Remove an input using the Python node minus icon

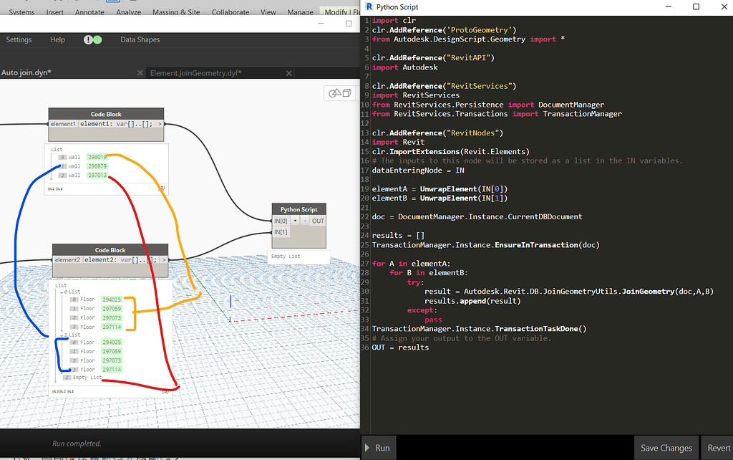point(305,221)
